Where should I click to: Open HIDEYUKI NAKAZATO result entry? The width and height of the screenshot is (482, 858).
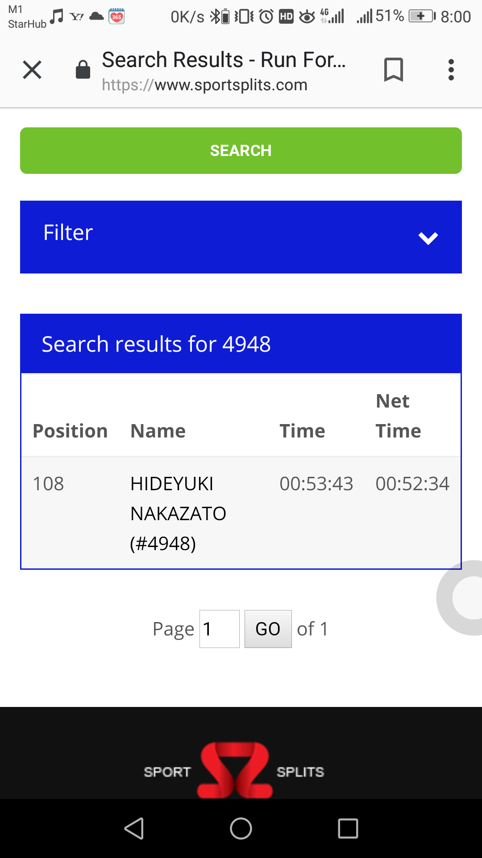pyautogui.click(x=178, y=513)
